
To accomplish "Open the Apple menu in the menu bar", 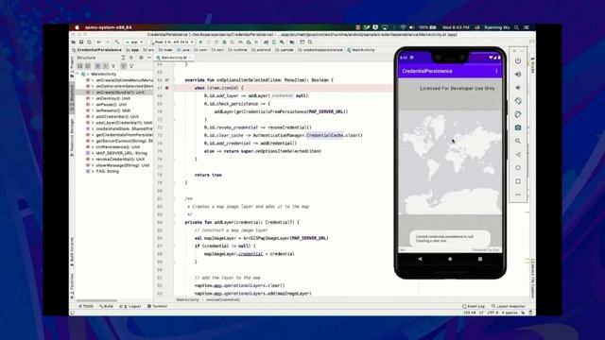I will (x=77, y=27).
